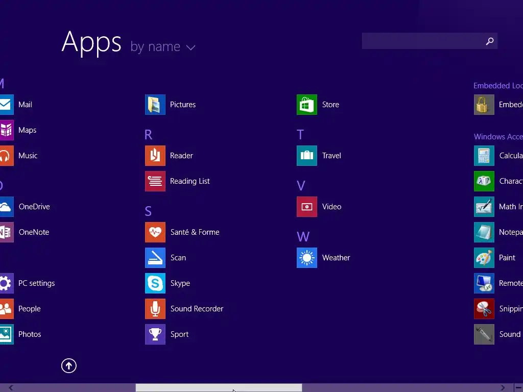Screen dimensions: 523x392
Task: Launch Santé & Forme heart icon
Action: coord(155,232)
